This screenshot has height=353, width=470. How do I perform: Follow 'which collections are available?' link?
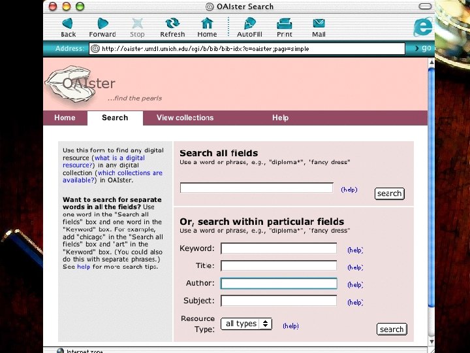tap(113, 176)
